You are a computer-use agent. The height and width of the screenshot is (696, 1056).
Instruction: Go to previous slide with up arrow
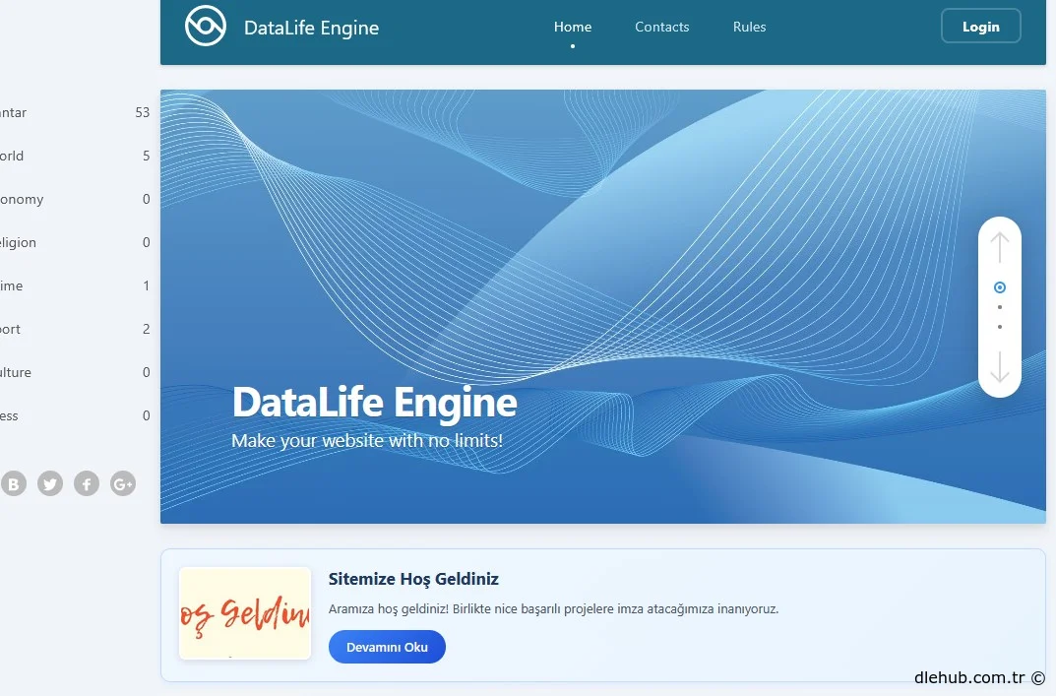pyautogui.click(x=1000, y=247)
